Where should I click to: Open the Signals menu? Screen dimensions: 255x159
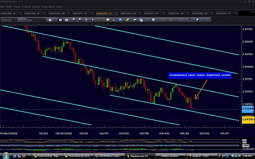[36, 7]
